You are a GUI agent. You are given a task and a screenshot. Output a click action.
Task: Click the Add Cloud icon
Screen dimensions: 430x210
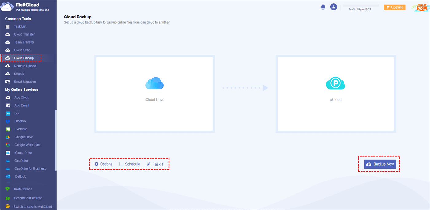click(8, 97)
